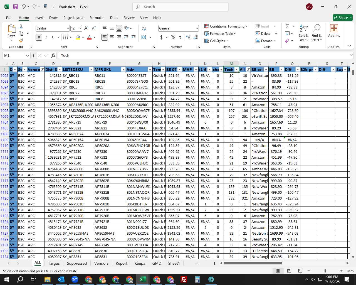The image size is (356, 285).
Task: Add a new sheet with plus button
Action: click(x=197, y=263)
